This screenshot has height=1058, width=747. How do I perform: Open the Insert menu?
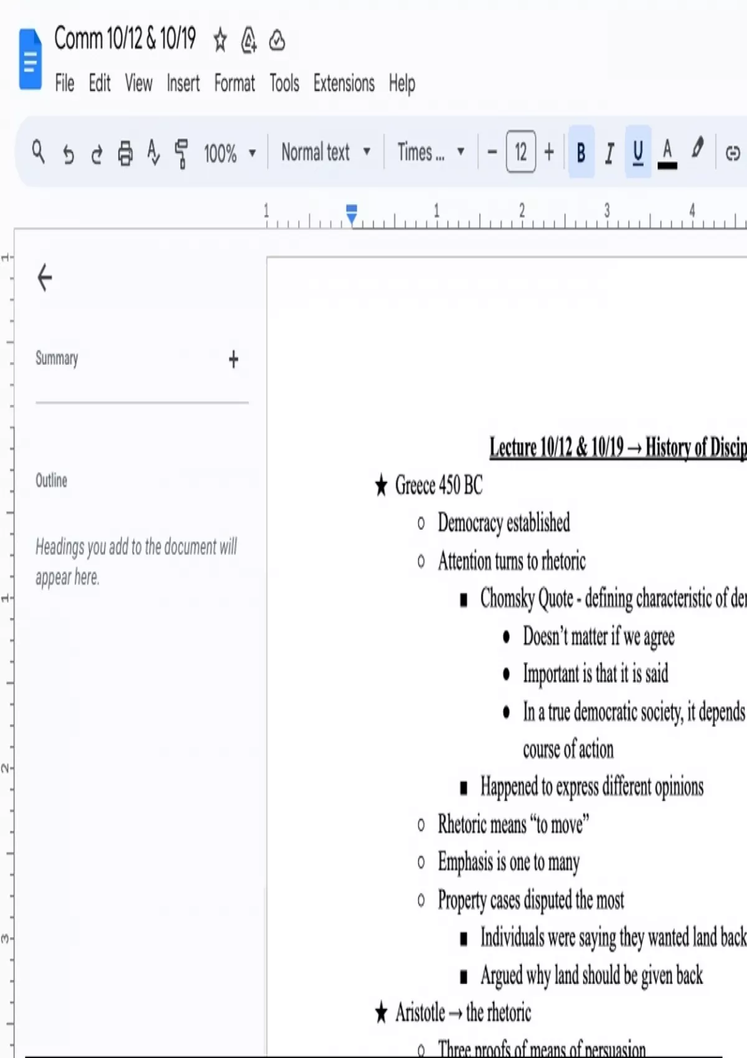[183, 83]
